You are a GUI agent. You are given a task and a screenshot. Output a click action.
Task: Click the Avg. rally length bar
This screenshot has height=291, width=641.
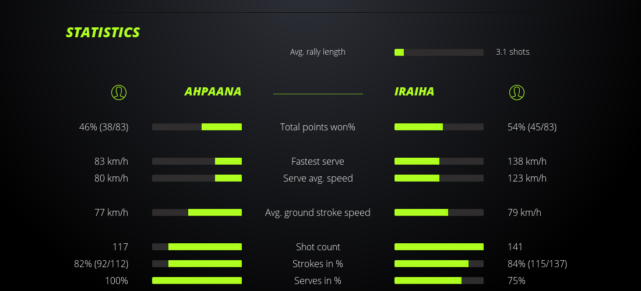[x=439, y=52]
